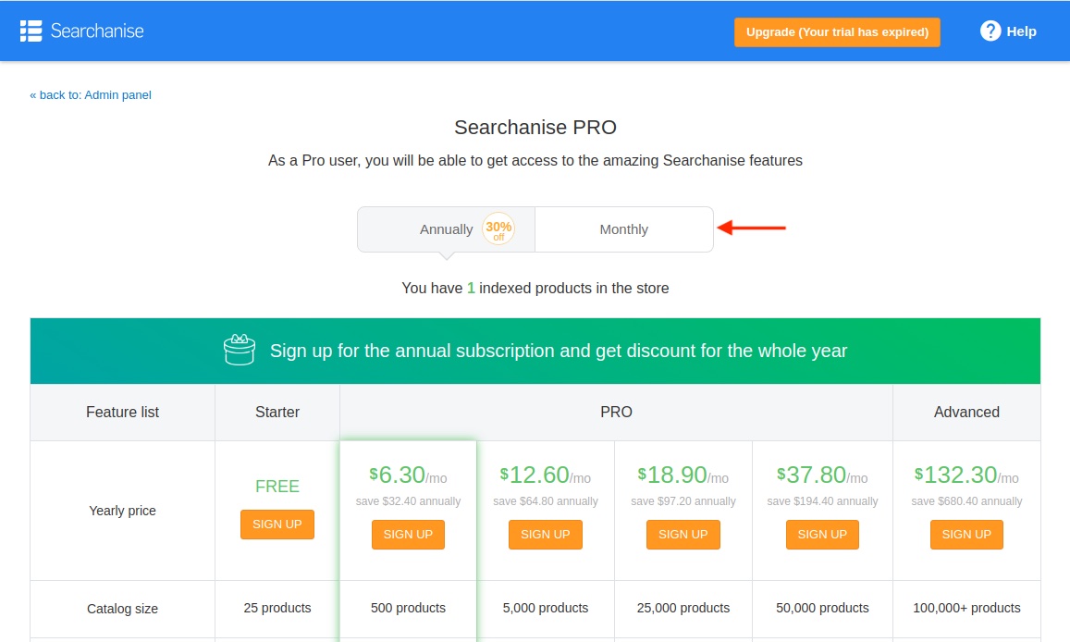Click 'save $680.40 annually' text
The image size is (1070, 642).
point(966,501)
